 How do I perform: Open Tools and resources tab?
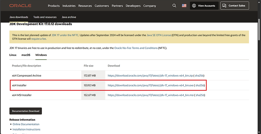point(45,17)
